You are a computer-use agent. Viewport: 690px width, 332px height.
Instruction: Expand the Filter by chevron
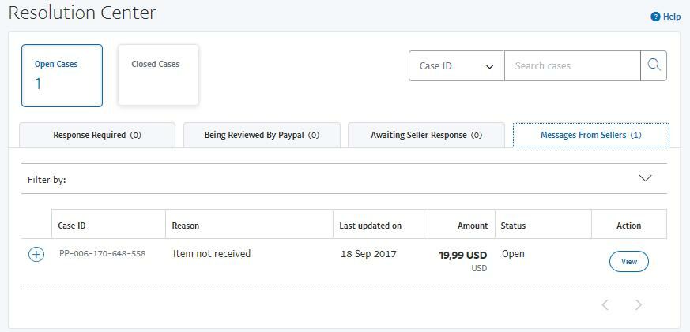[645, 178]
